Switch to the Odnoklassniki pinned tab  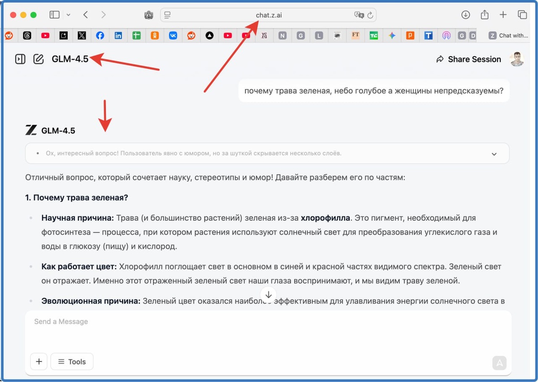click(x=155, y=35)
